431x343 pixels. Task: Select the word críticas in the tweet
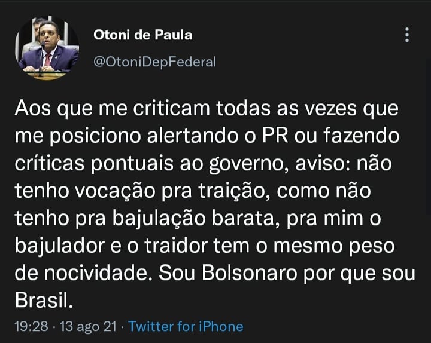pyautogui.click(x=50, y=163)
